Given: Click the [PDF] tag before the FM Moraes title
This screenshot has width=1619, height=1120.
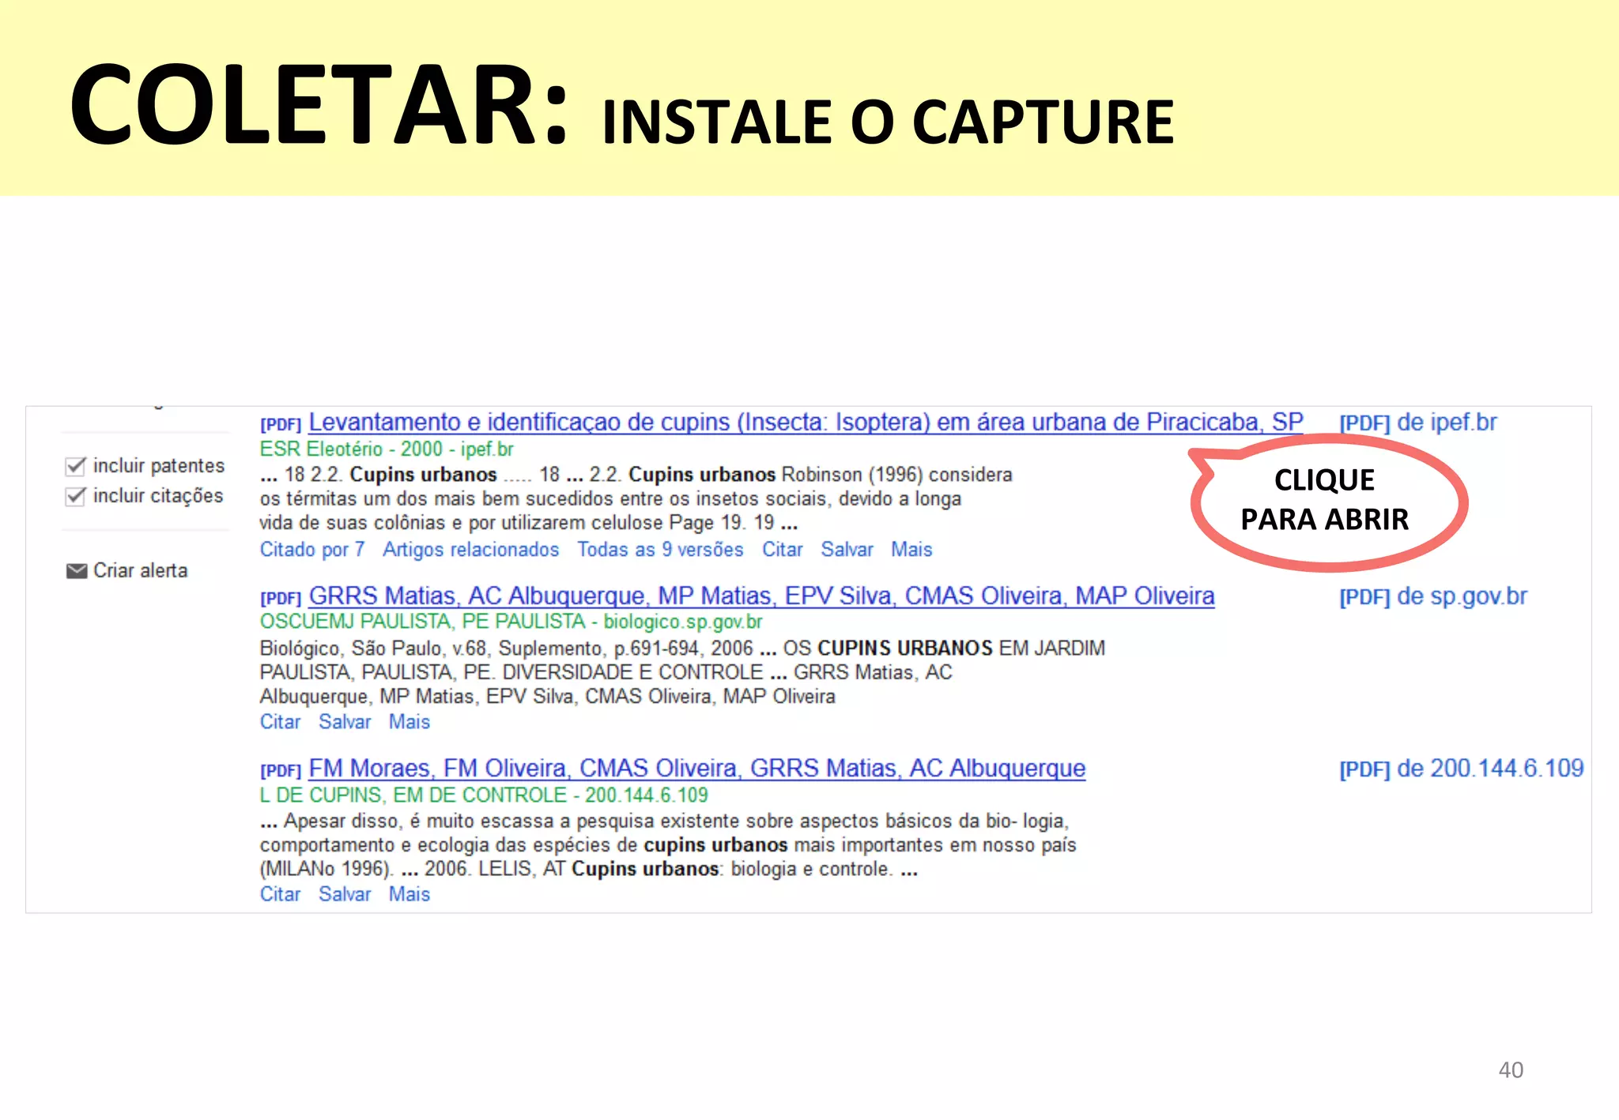Looking at the screenshot, I should [x=281, y=771].
